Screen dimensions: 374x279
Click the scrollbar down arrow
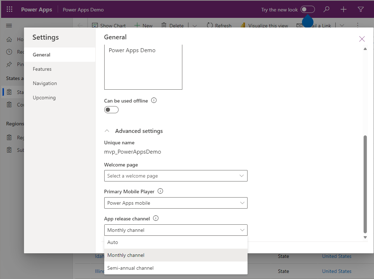(x=365, y=237)
